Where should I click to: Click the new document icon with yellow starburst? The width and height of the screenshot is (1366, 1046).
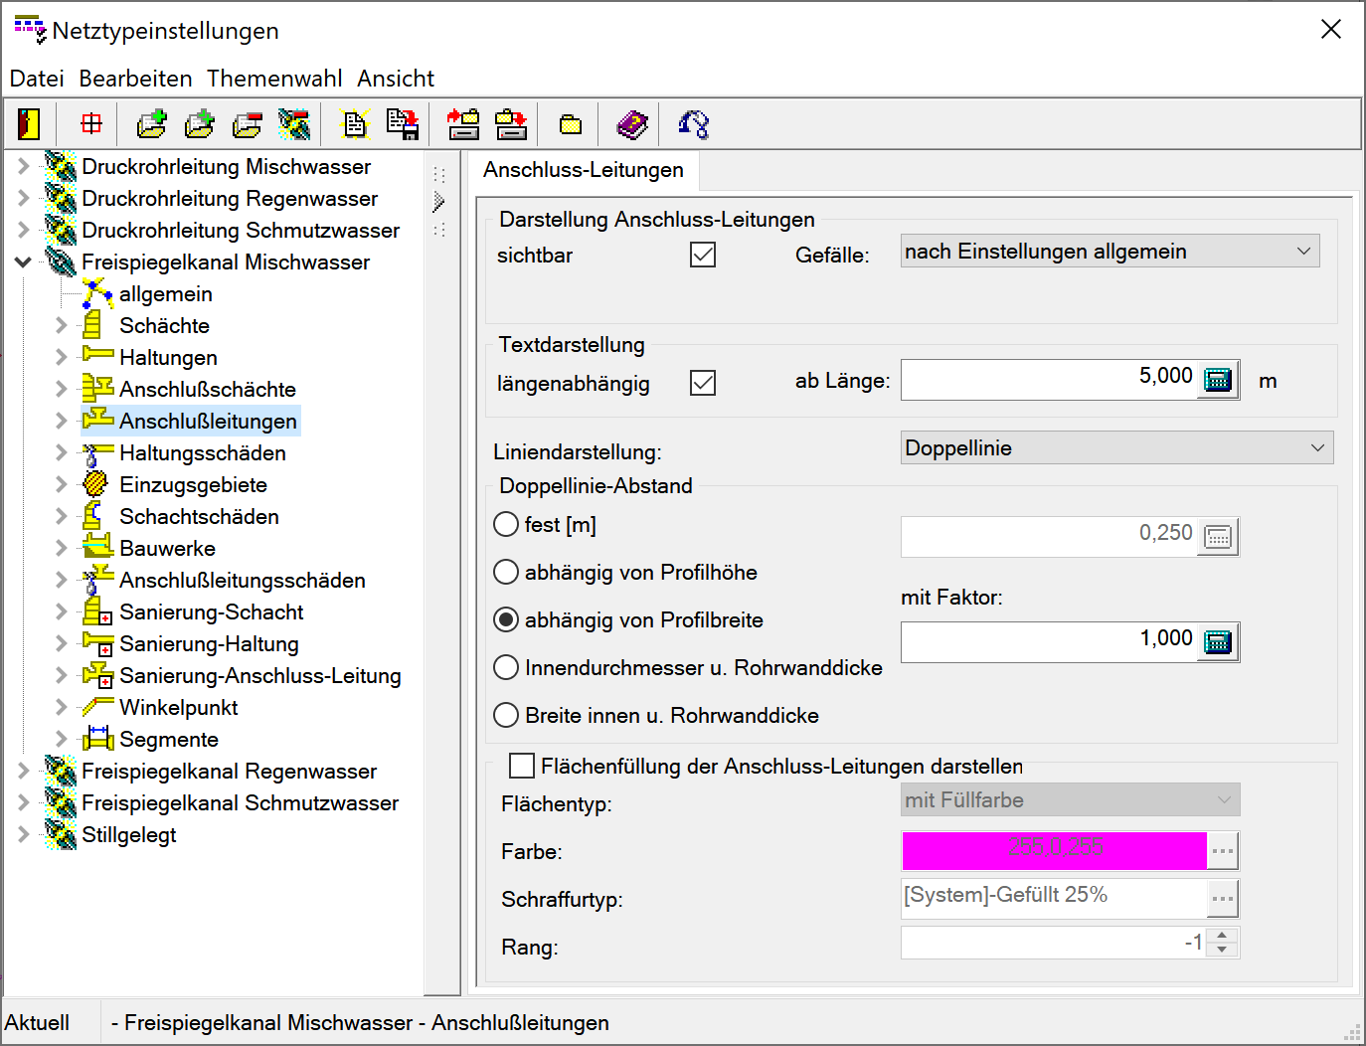pos(355,124)
